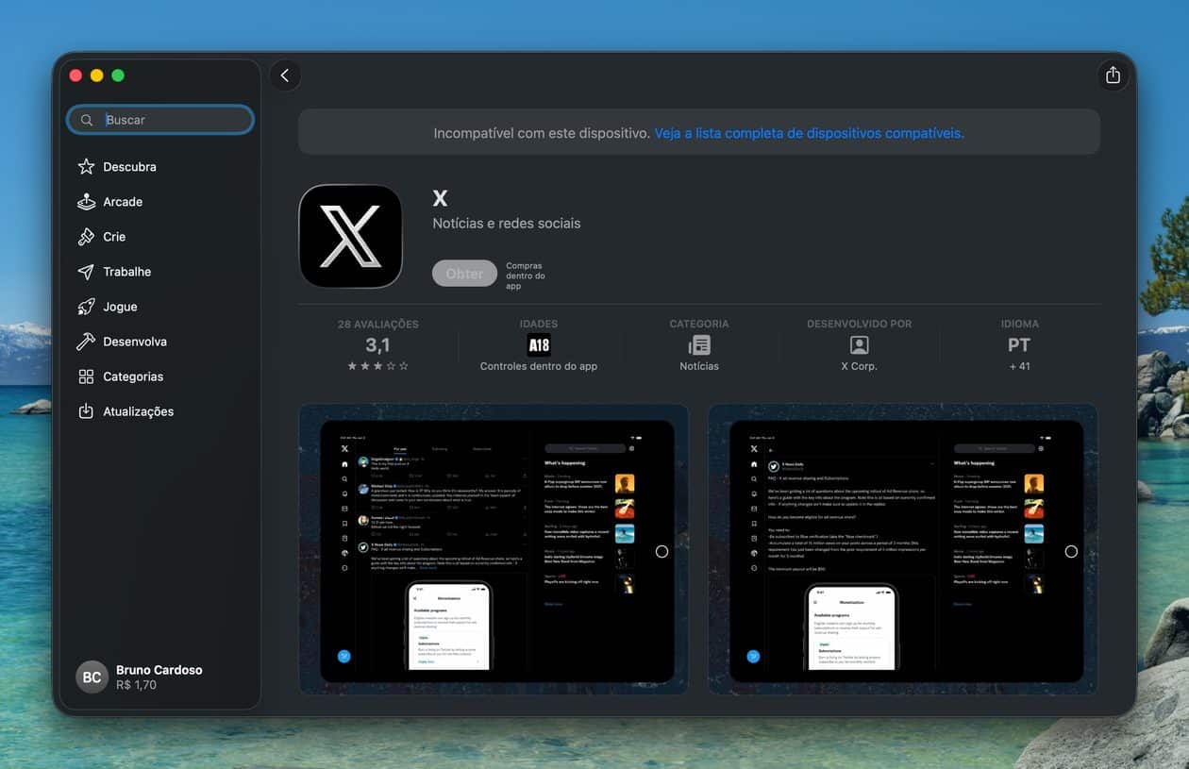
Task: Select the Jogue game controller icon
Action: [x=88, y=306]
